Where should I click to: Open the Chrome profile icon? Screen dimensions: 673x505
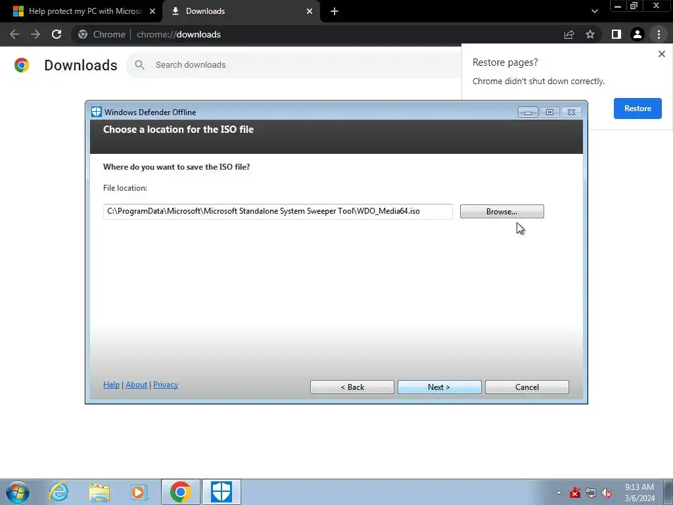click(x=638, y=34)
